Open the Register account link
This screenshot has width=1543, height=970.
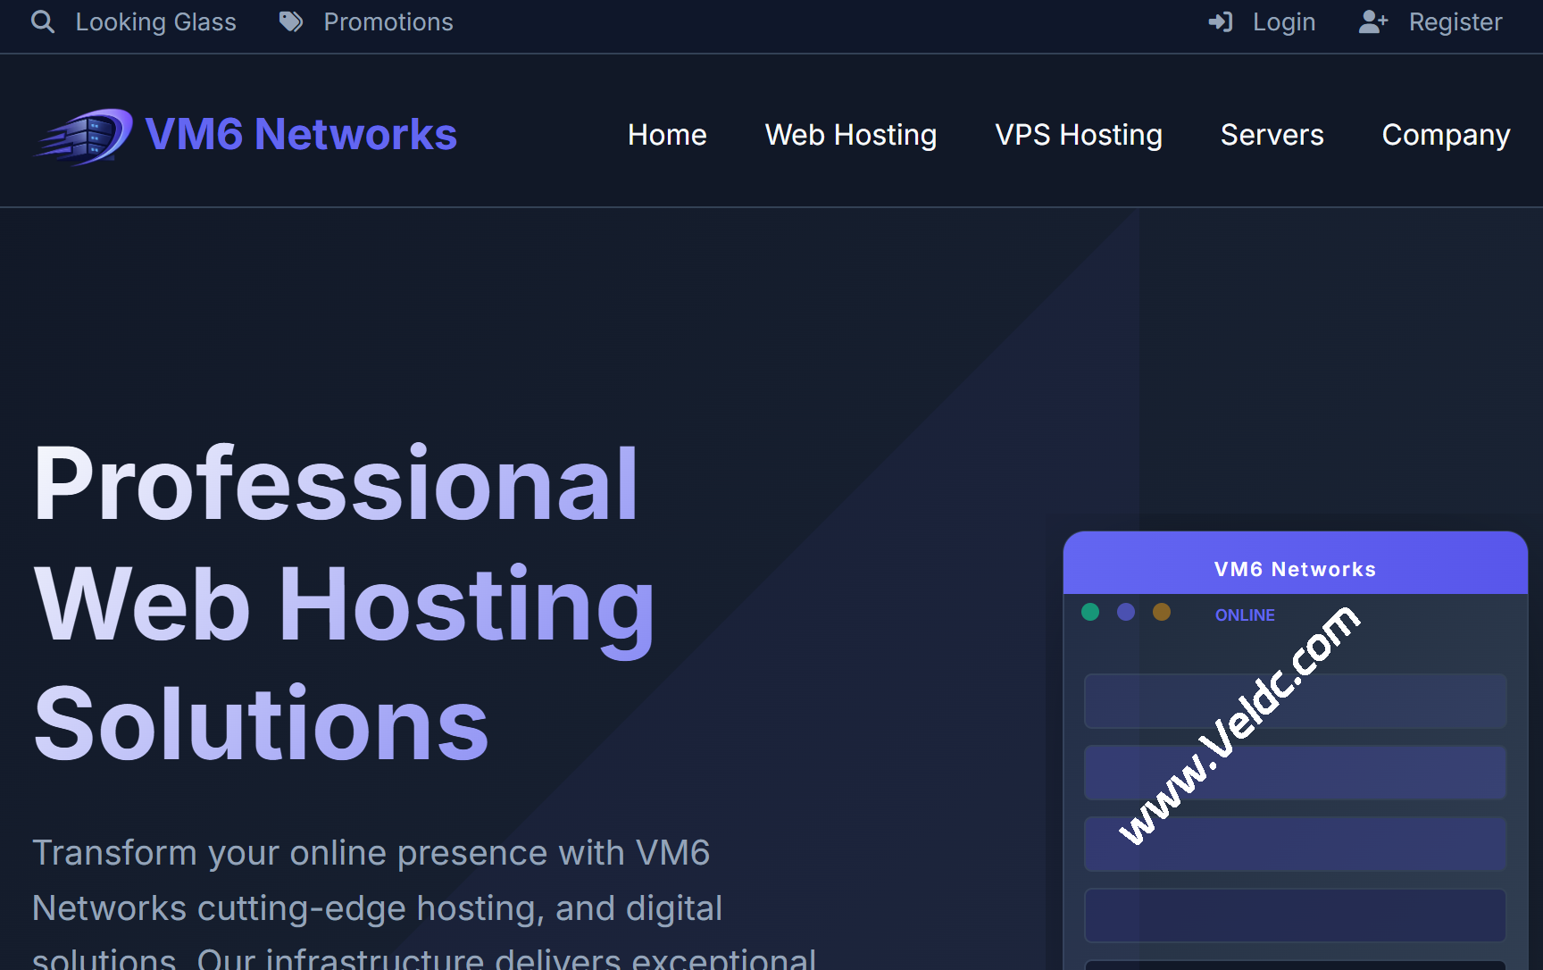[x=1455, y=21]
